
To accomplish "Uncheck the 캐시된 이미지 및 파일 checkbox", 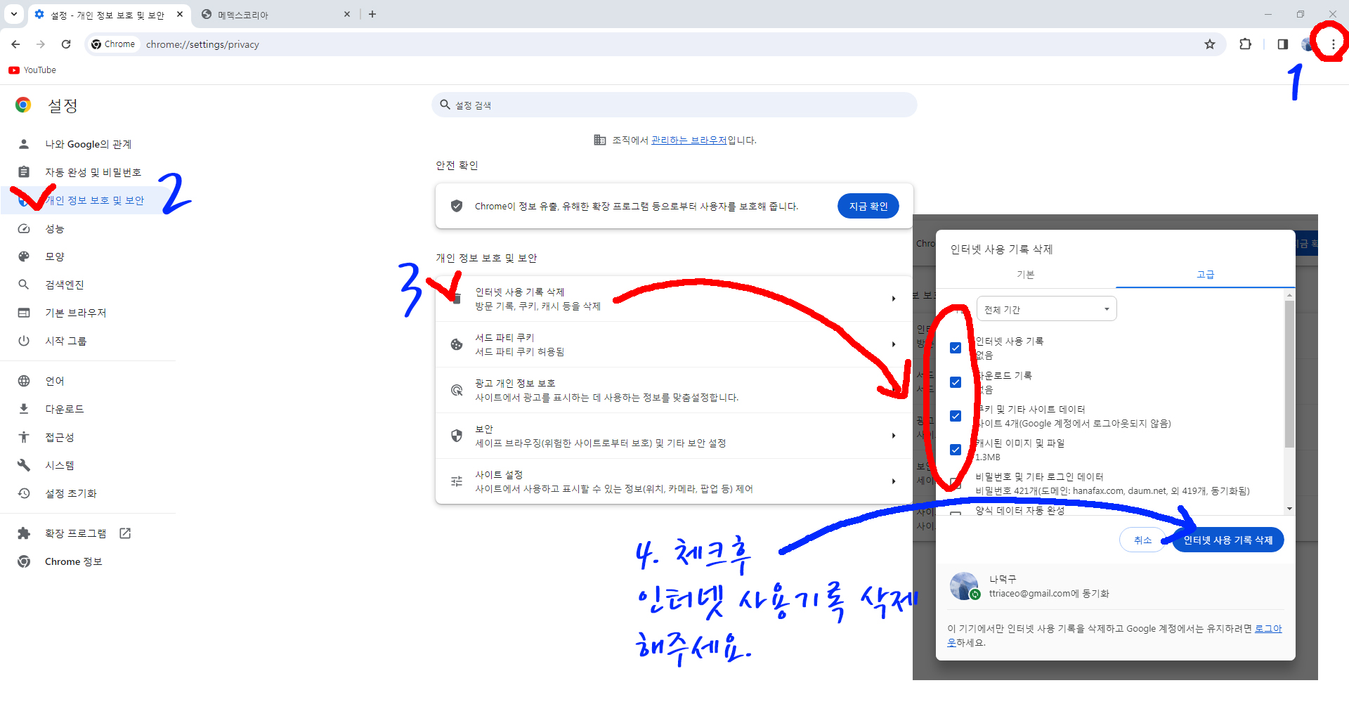I will point(956,450).
